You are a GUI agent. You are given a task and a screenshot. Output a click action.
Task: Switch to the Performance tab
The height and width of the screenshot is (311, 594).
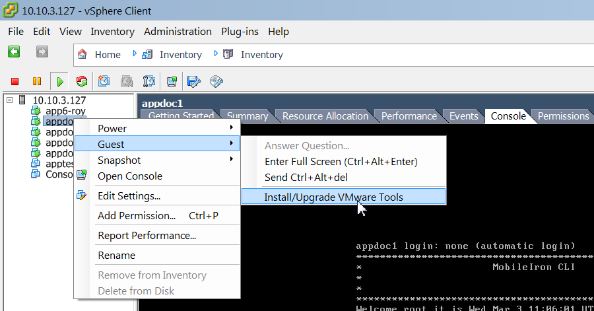pos(409,116)
